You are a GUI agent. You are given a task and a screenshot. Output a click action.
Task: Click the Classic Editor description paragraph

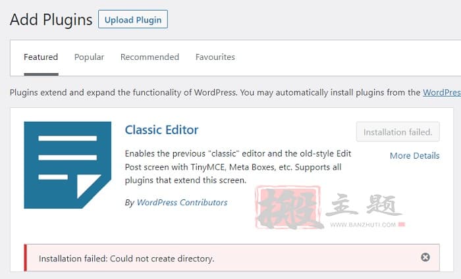coord(238,167)
